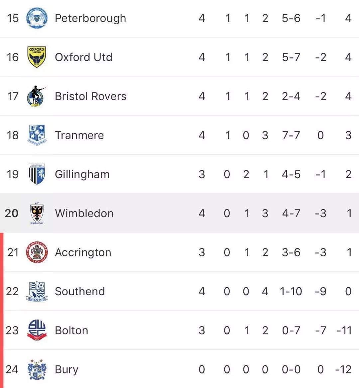Tap the Tranmere team name
This screenshot has width=359, height=388.
coord(79,135)
